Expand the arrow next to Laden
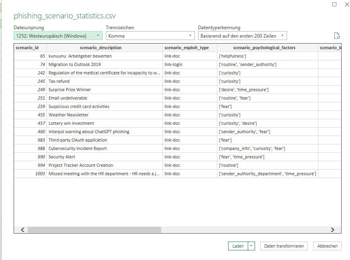This screenshot has width=350, height=260. [x=251, y=246]
